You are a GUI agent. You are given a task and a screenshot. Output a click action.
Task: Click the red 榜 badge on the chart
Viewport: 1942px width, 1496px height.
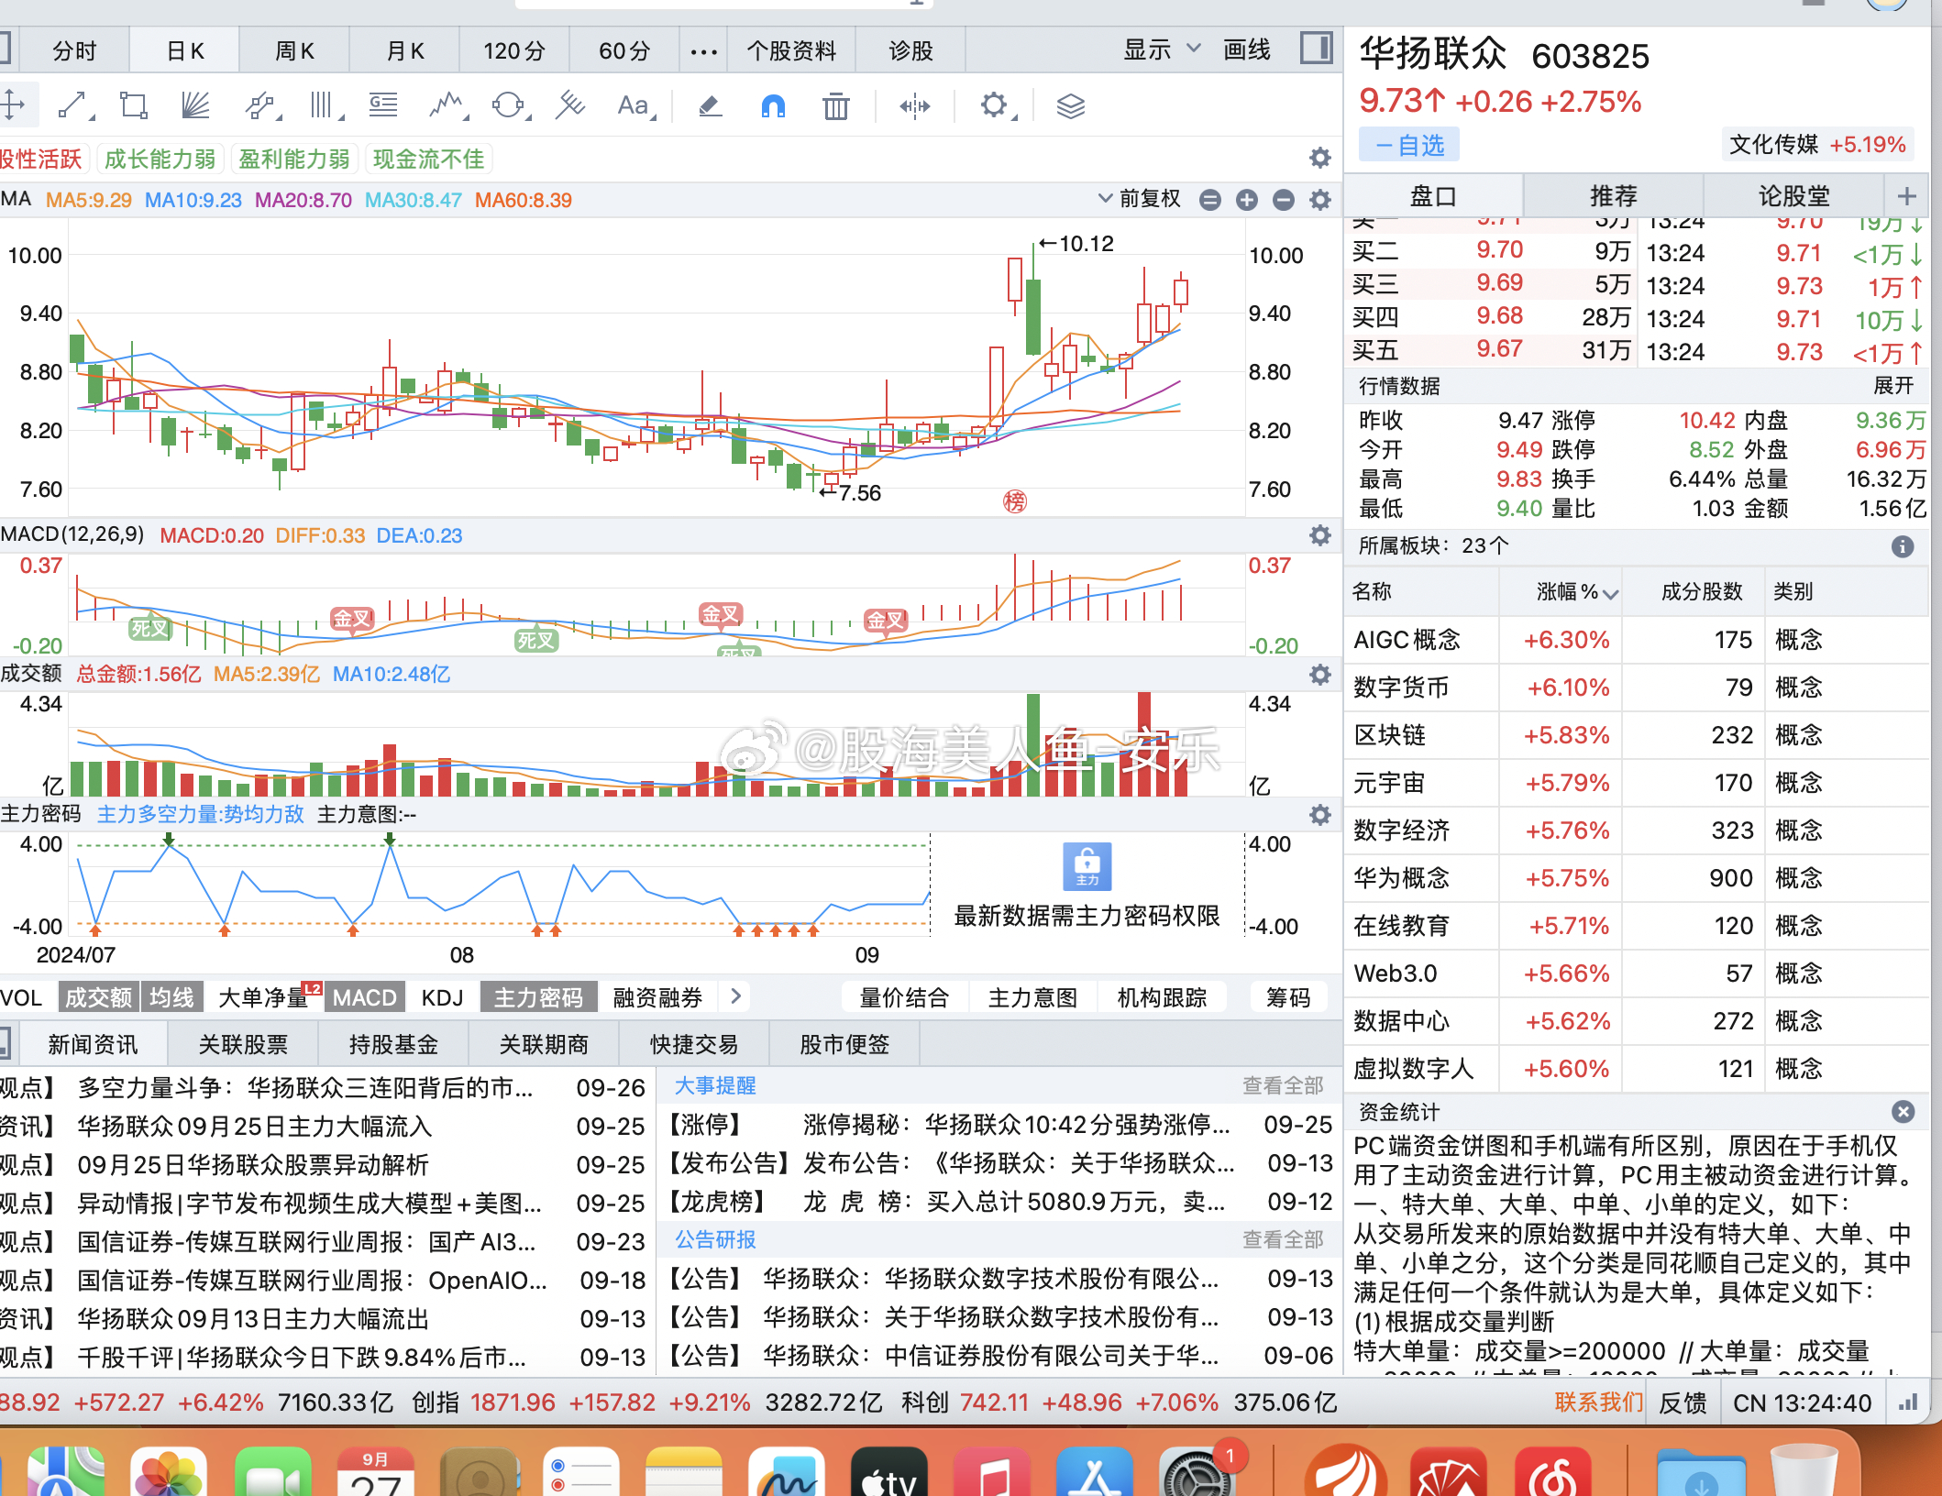coord(1014,501)
